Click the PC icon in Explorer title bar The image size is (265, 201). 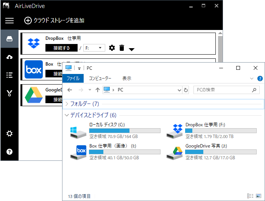pyautogui.click(x=69, y=68)
